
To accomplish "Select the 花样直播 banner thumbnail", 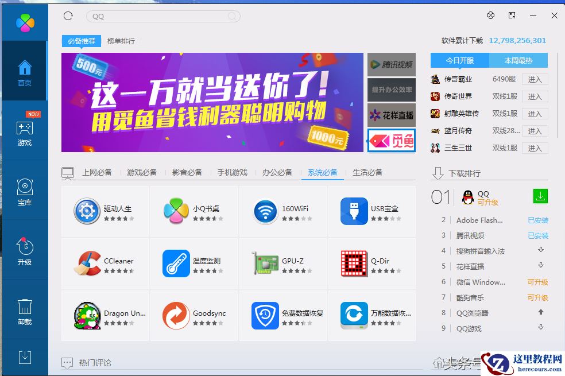I will pos(392,115).
